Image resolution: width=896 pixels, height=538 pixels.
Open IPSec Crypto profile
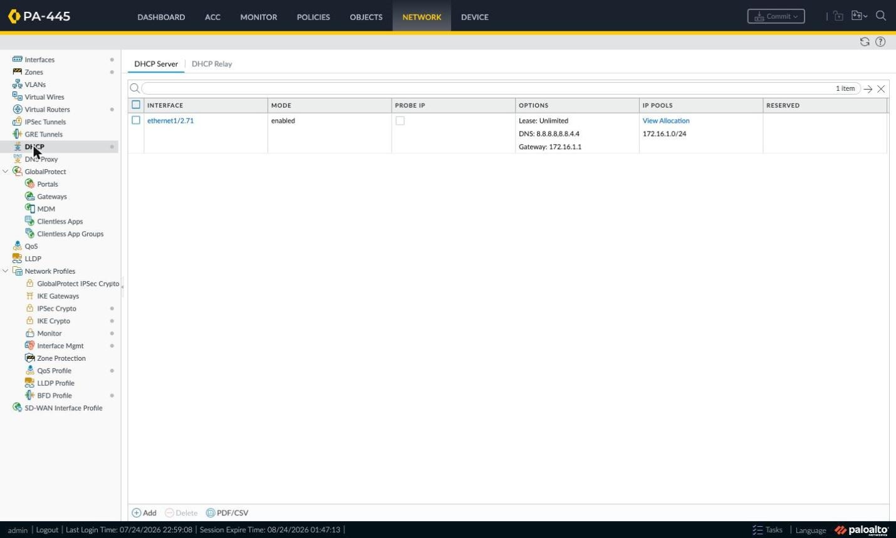click(57, 309)
